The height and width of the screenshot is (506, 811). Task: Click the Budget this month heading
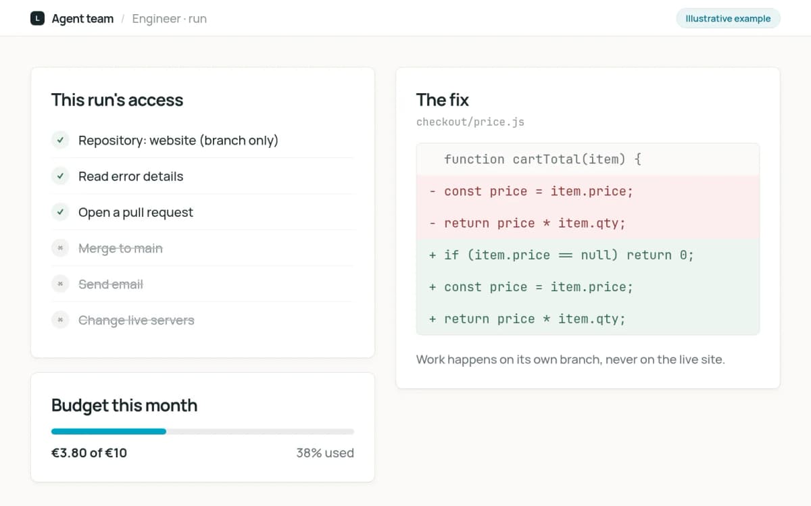point(124,405)
